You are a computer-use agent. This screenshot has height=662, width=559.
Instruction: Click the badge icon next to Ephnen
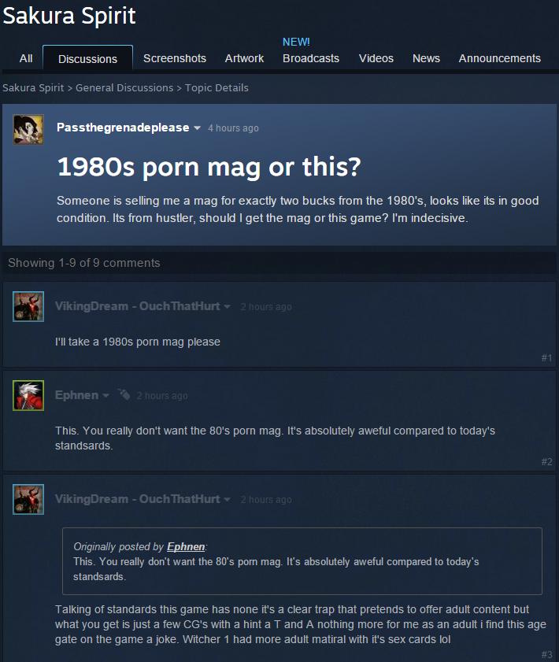click(124, 394)
